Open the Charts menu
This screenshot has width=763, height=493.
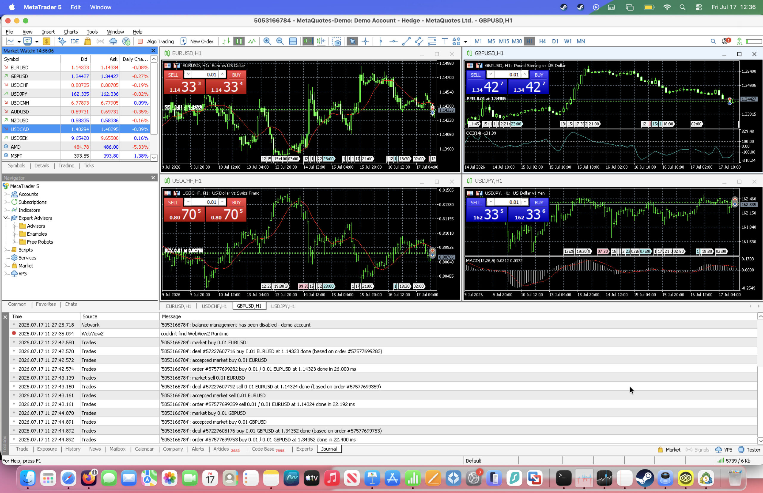(x=70, y=32)
